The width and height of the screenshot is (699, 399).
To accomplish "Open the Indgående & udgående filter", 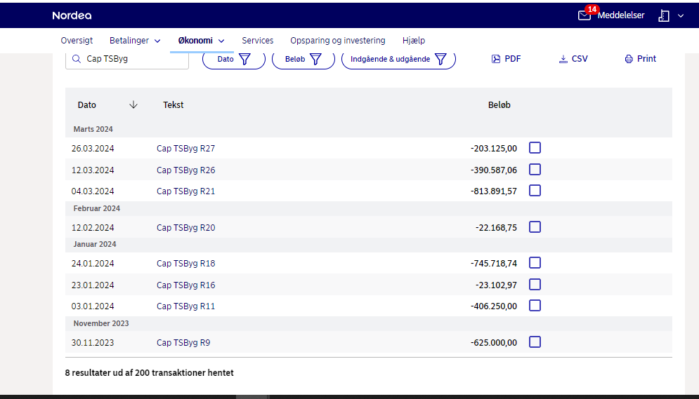I will (x=398, y=59).
